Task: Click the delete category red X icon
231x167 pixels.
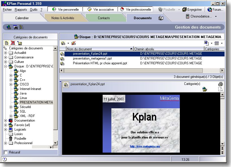Action: (13, 43)
